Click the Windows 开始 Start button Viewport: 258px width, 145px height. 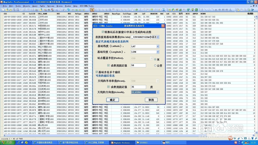7,142
